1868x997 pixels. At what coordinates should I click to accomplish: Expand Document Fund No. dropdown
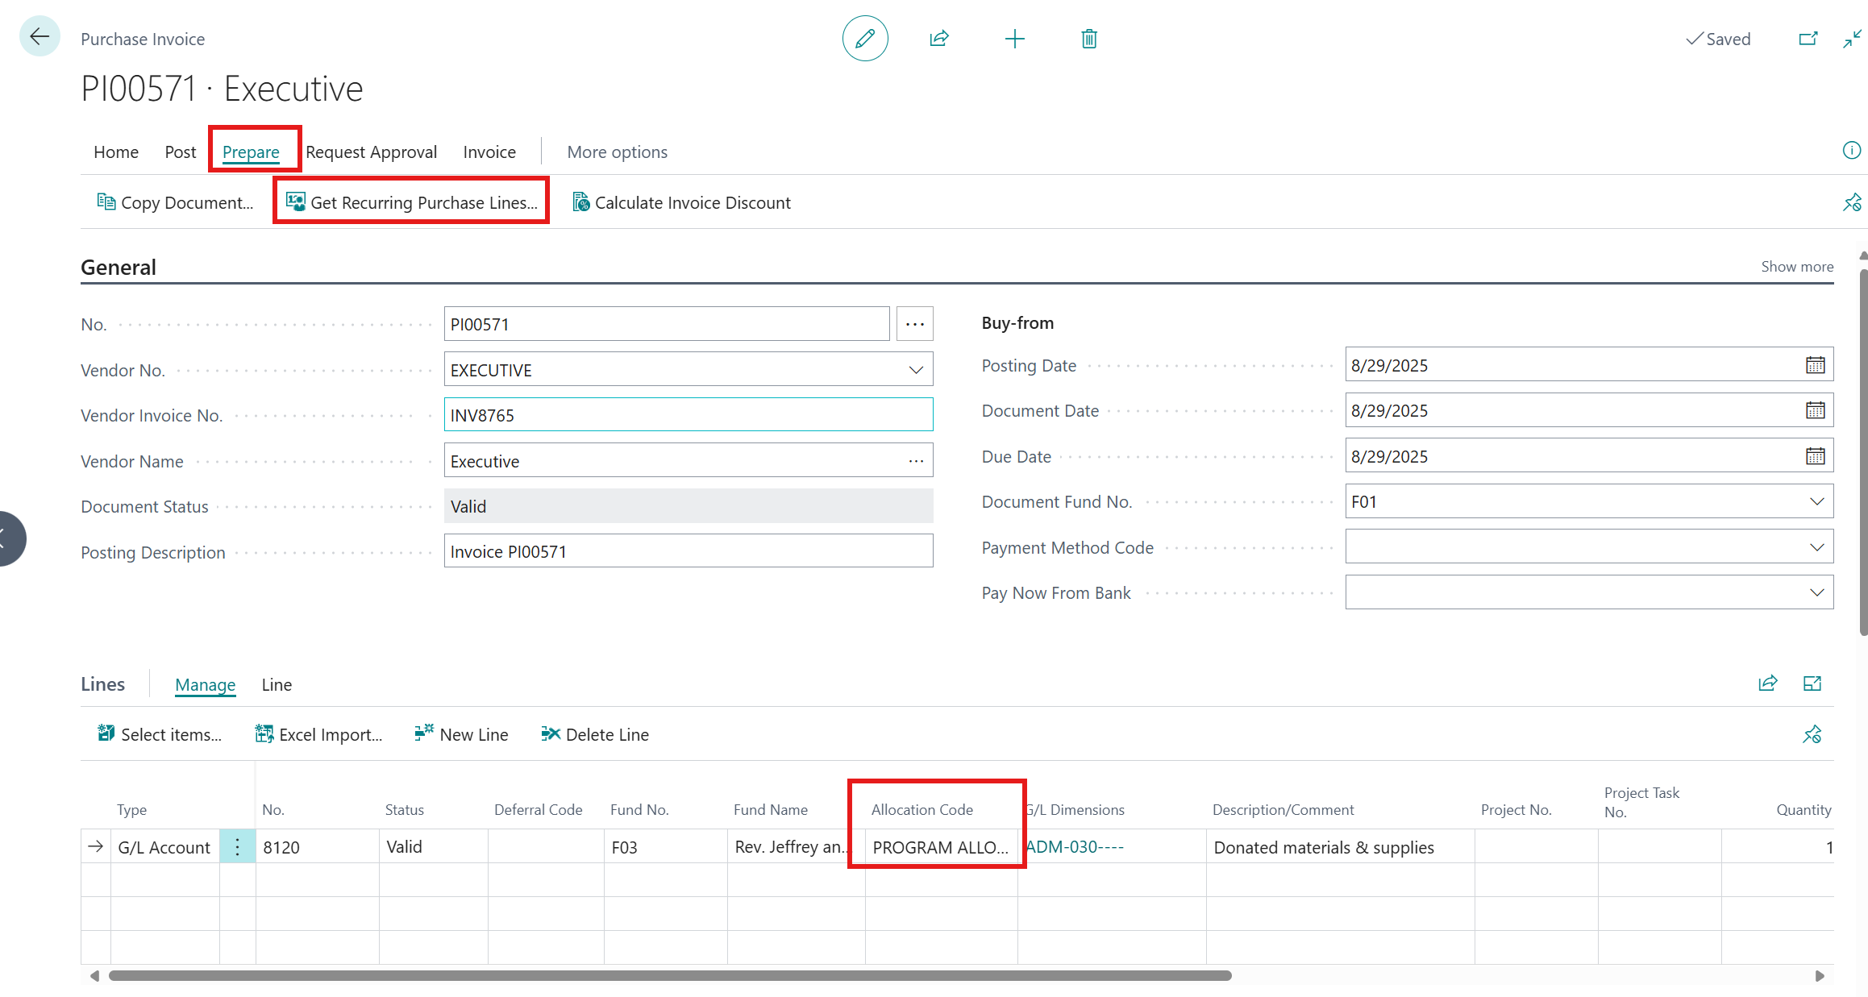point(1816,502)
